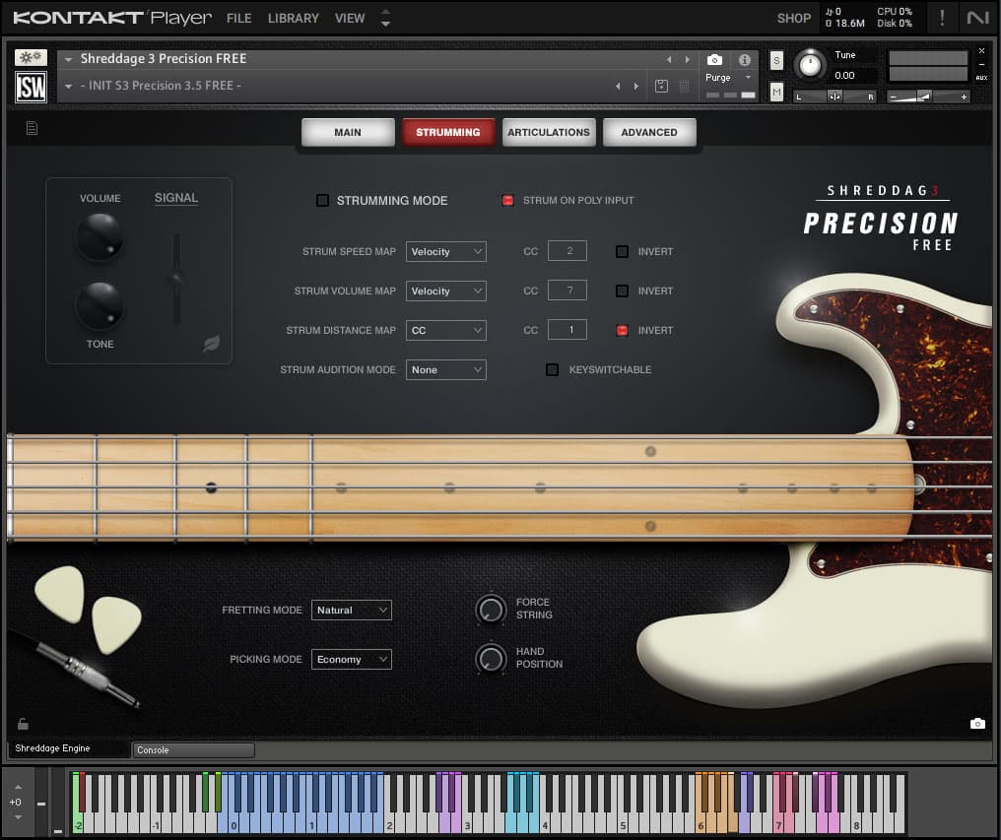Click the instrument cable jack image
The width and height of the screenshot is (1001, 840).
88,674
